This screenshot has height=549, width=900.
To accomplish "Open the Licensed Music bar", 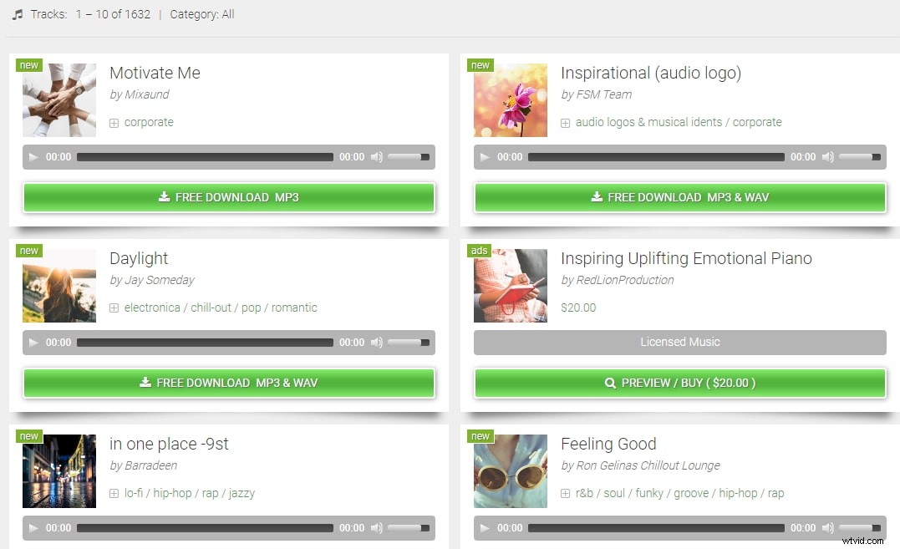I will (x=680, y=342).
